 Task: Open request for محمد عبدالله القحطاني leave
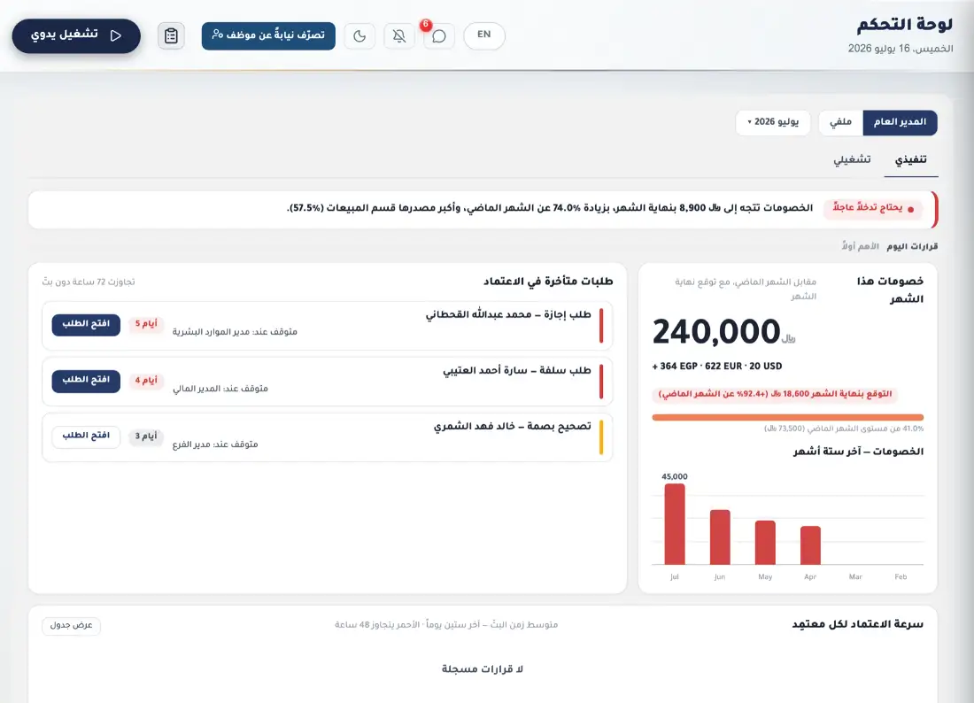pos(86,324)
